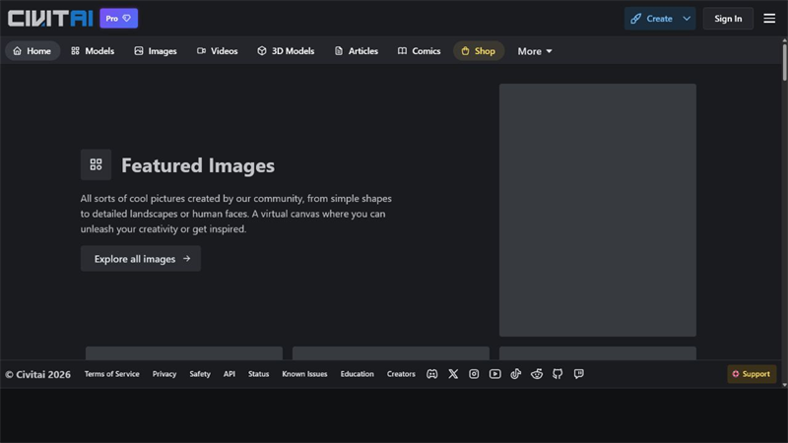The height and width of the screenshot is (443, 788).
Task: Open Terms of Service link
Action: click(x=111, y=374)
